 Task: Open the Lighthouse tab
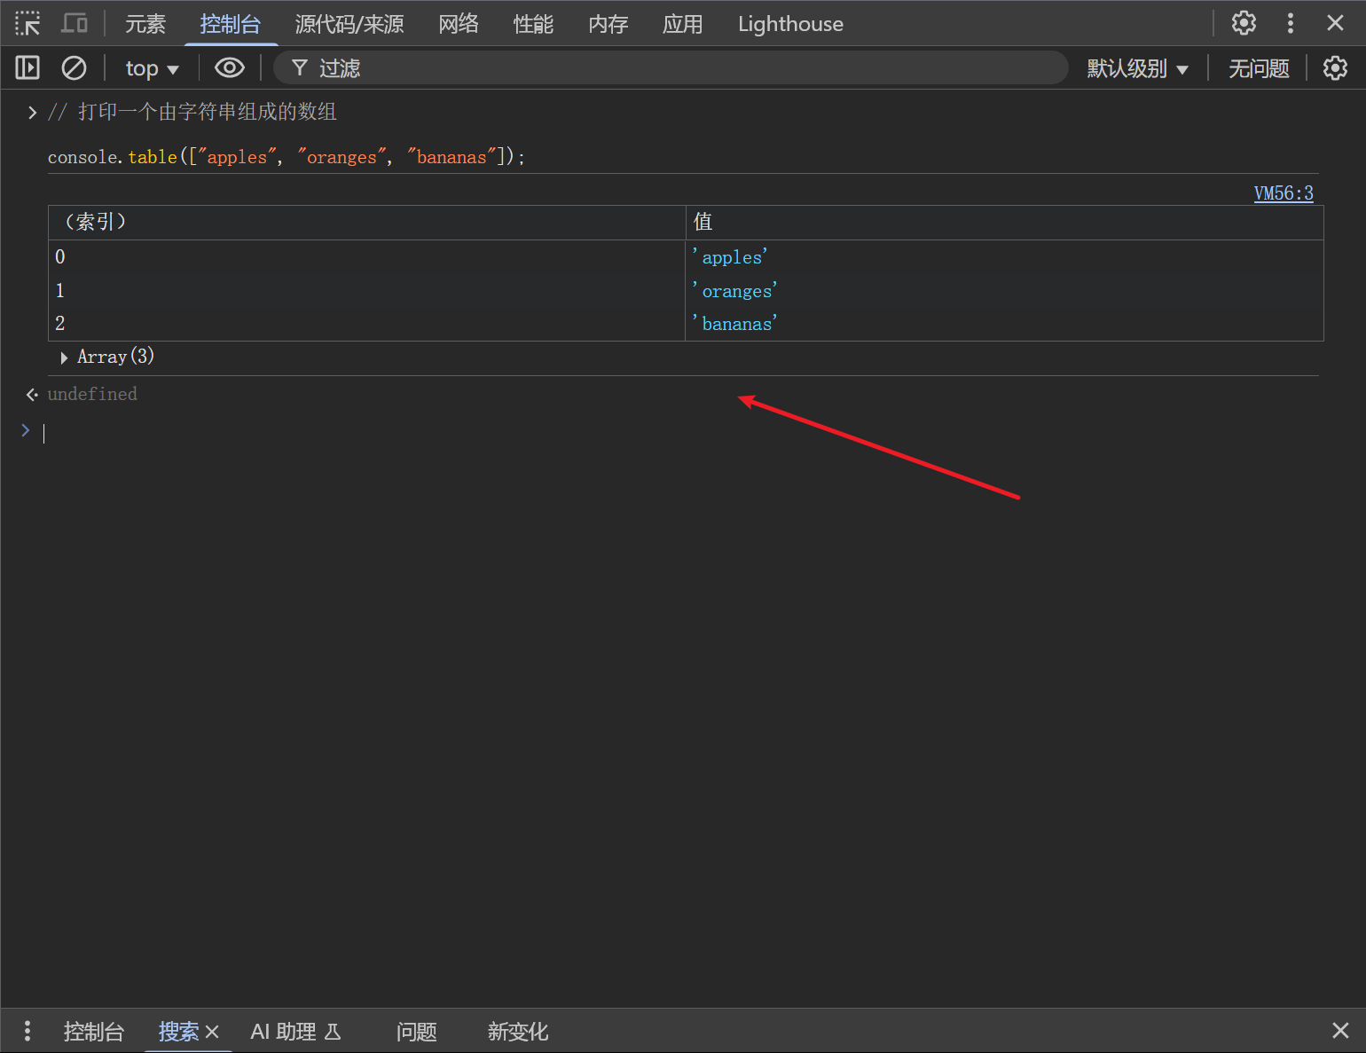(790, 24)
